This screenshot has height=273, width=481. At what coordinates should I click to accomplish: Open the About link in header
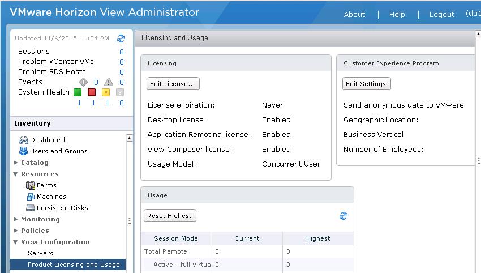click(x=354, y=14)
